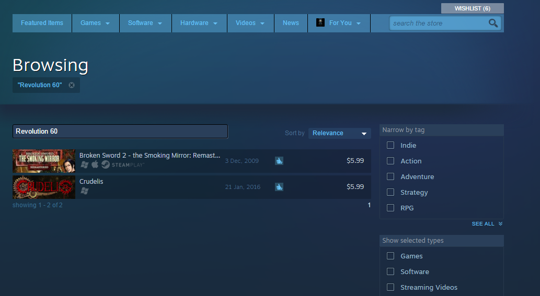Screen dimensions: 540x296
Task: Click the 21 Jan, 2016 release date
Action: (243, 187)
